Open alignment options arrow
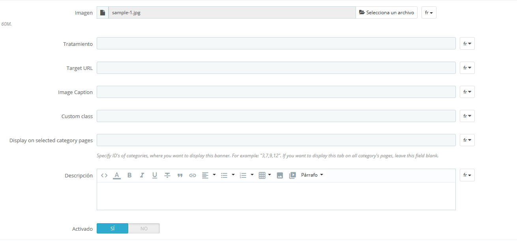 click(x=214, y=175)
